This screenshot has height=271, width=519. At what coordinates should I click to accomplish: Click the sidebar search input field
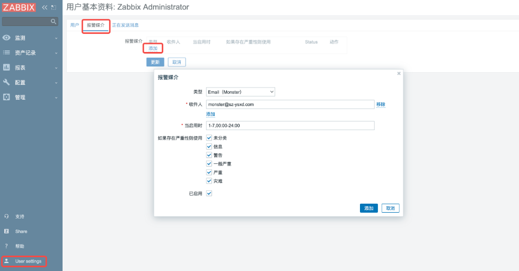point(26,22)
